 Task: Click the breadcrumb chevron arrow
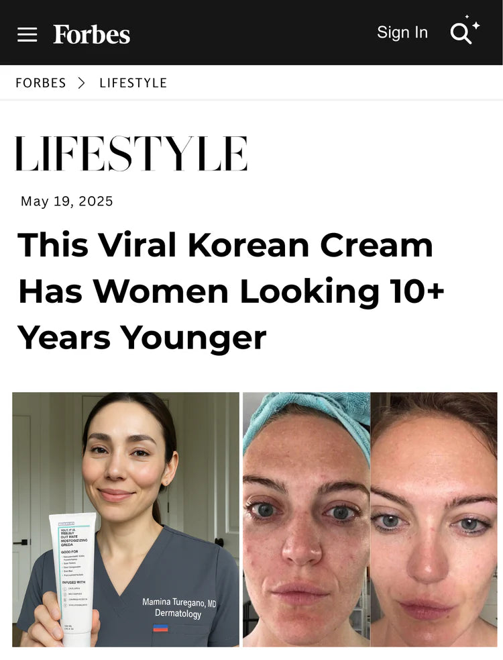(82, 83)
